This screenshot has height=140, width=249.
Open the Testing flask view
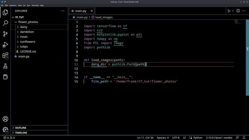coord(5,66)
